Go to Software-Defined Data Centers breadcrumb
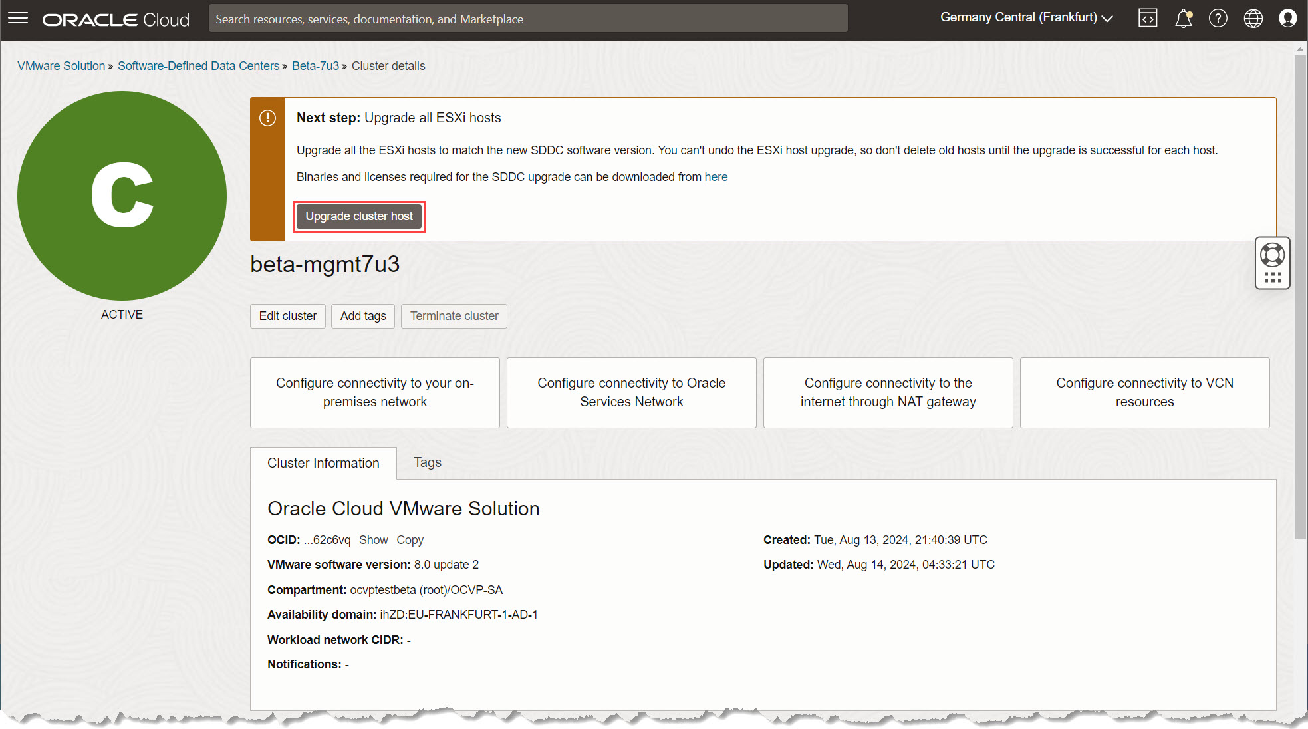The image size is (1308, 729). coord(198,66)
